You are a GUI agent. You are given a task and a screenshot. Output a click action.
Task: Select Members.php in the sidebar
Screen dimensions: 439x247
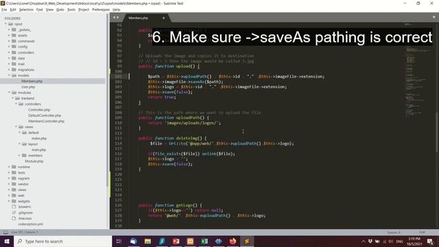click(32, 81)
